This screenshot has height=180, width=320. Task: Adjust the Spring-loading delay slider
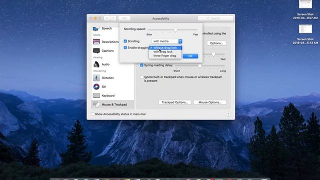(200, 66)
